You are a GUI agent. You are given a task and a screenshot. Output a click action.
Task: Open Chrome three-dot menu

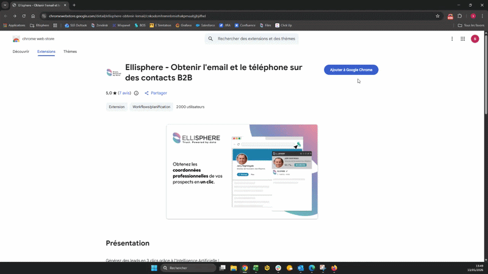483,16
